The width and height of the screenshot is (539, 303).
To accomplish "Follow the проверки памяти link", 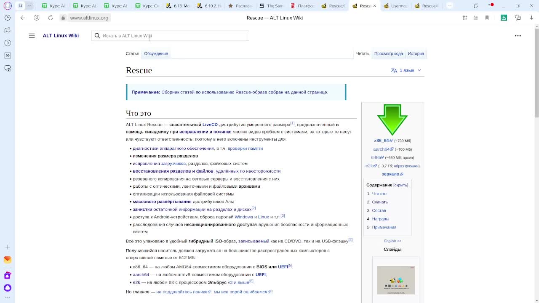I will pos(245,149).
